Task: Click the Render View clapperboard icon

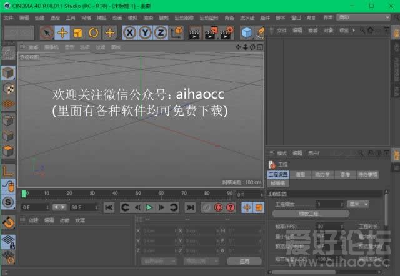Action: coord(194,32)
